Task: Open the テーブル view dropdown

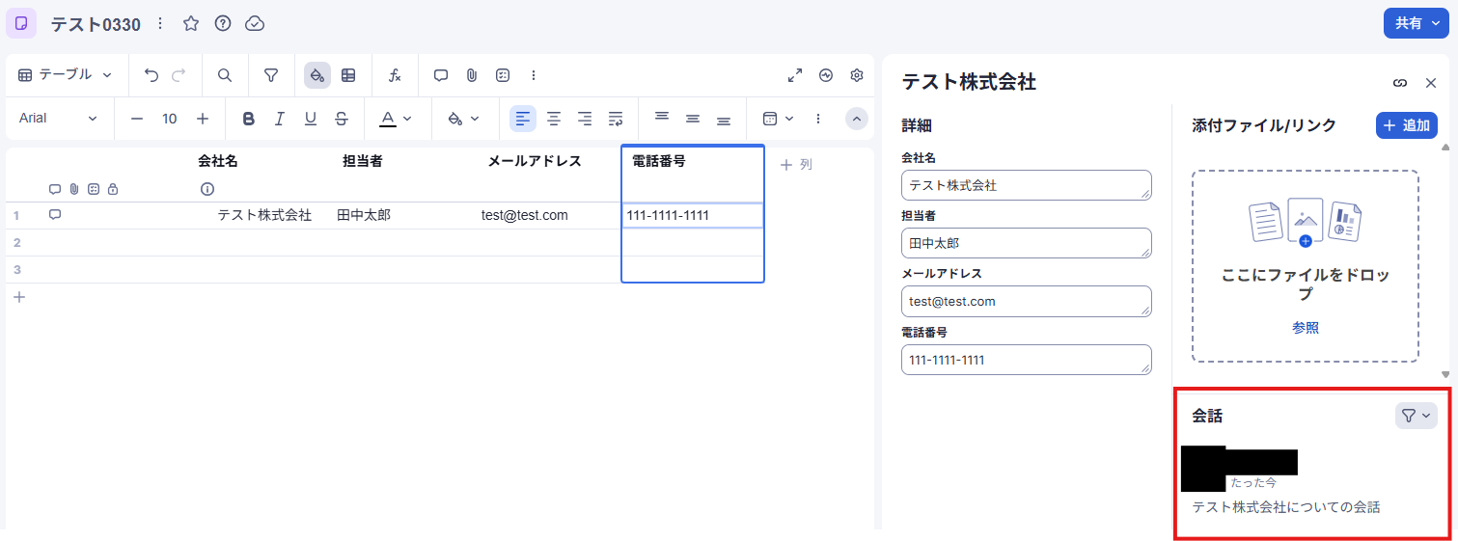Action: pos(66,75)
